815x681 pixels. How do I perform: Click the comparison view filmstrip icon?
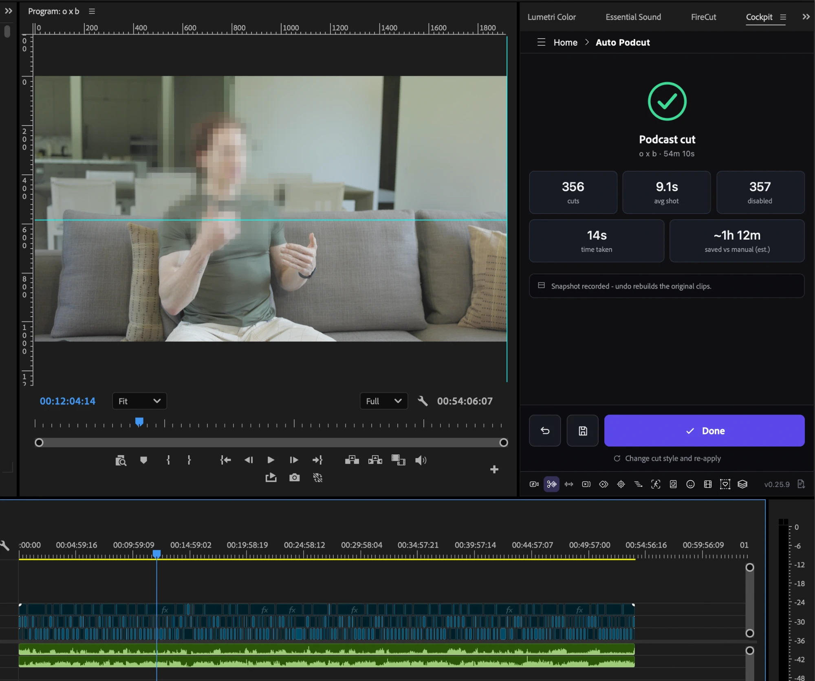coord(398,460)
